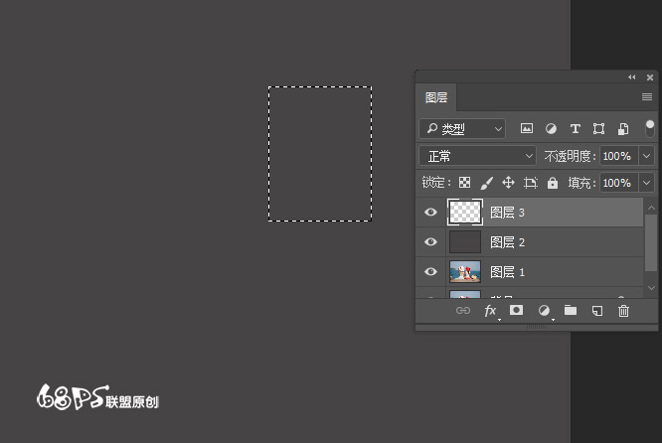Expand the 不透明度 opacity dropdown arrow
The width and height of the screenshot is (662, 443).
[647, 156]
